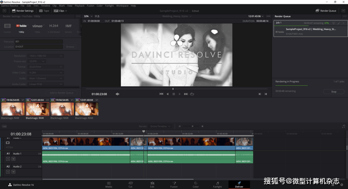The image size is (348, 189).
Task: Open the Playback menu
Action: point(80,6)
